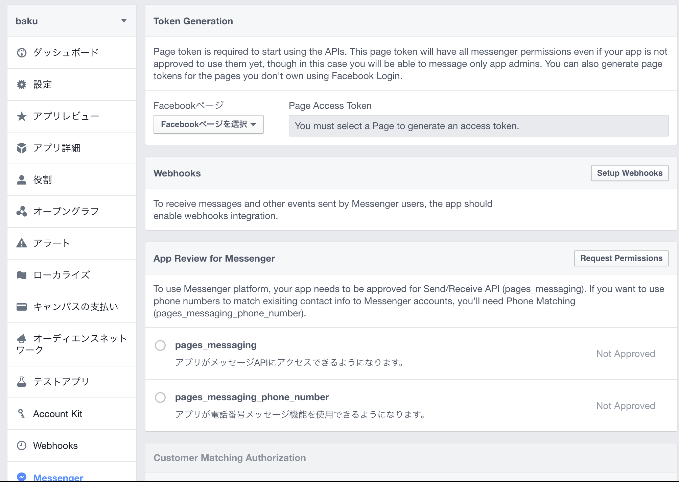The width and height of the screenshot is (679, 482).
Task: Open オーディエンスネットワーク in the sidebar
Action: [72, 344]
